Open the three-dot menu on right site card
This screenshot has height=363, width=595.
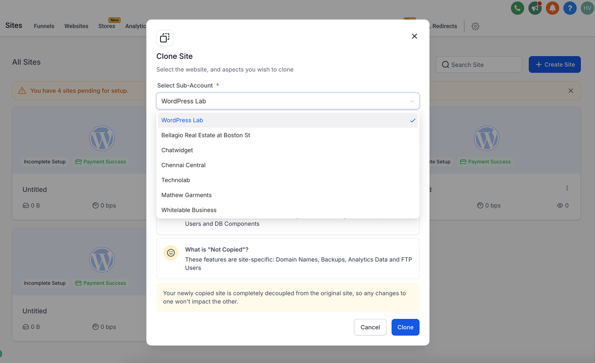(567, 188)
